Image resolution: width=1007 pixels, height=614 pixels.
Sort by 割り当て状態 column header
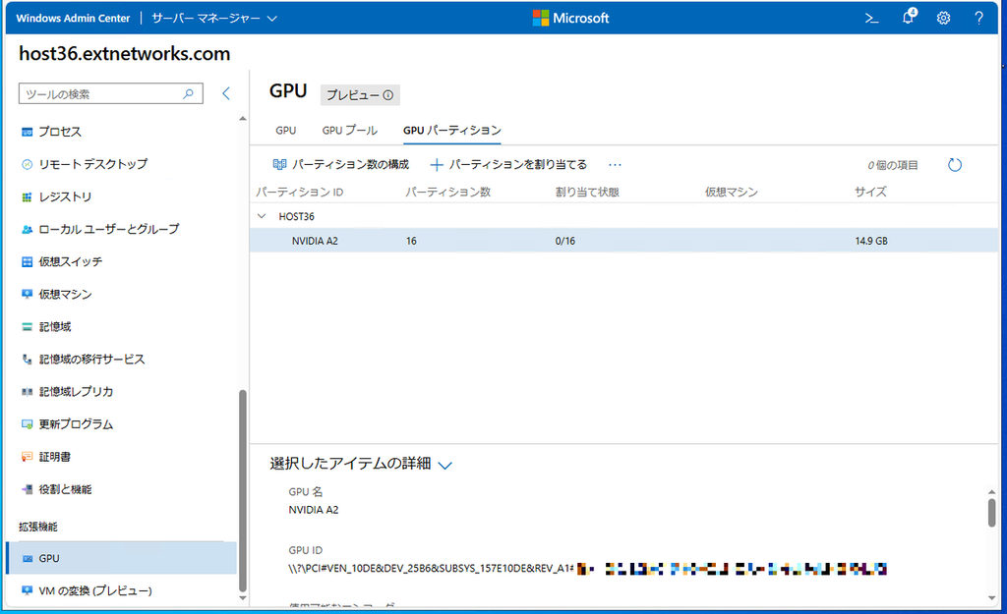tap(587, 192)
